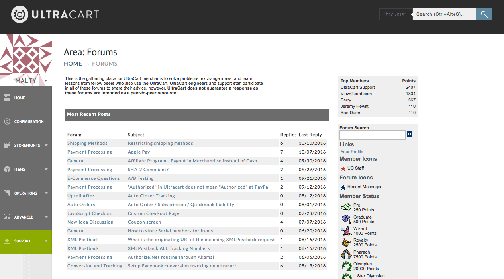Click the Pharaoh headdress icon
The height and width of the screenshot is (279, 504).
point(346,254)
